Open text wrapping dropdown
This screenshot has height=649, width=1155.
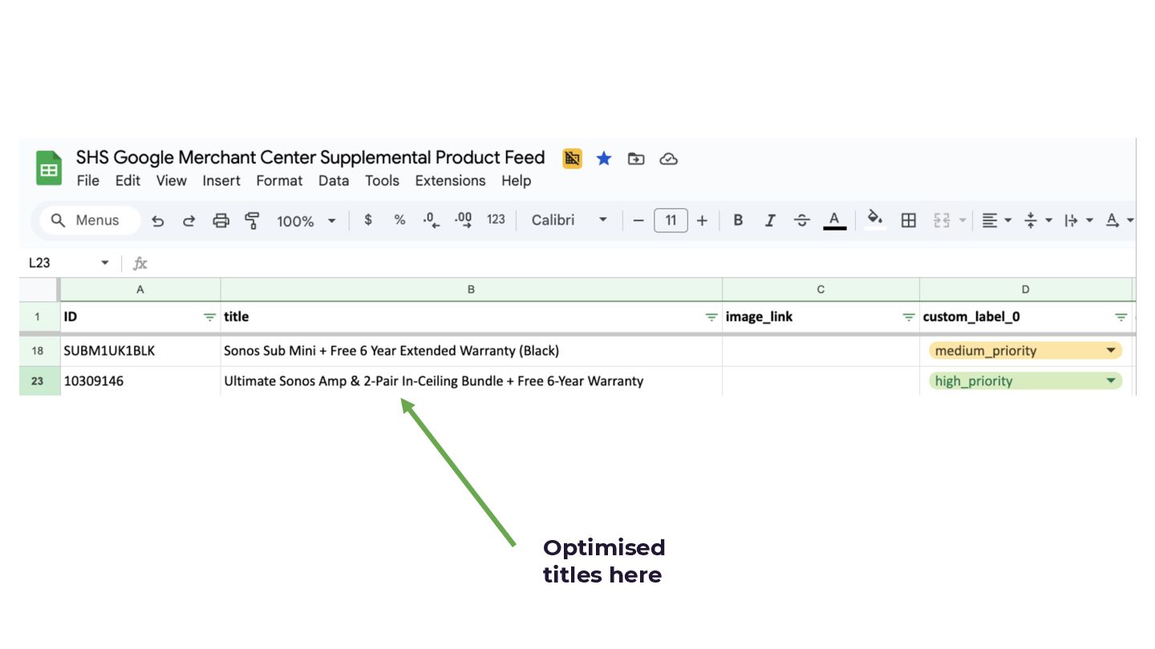coord(1078,220)
